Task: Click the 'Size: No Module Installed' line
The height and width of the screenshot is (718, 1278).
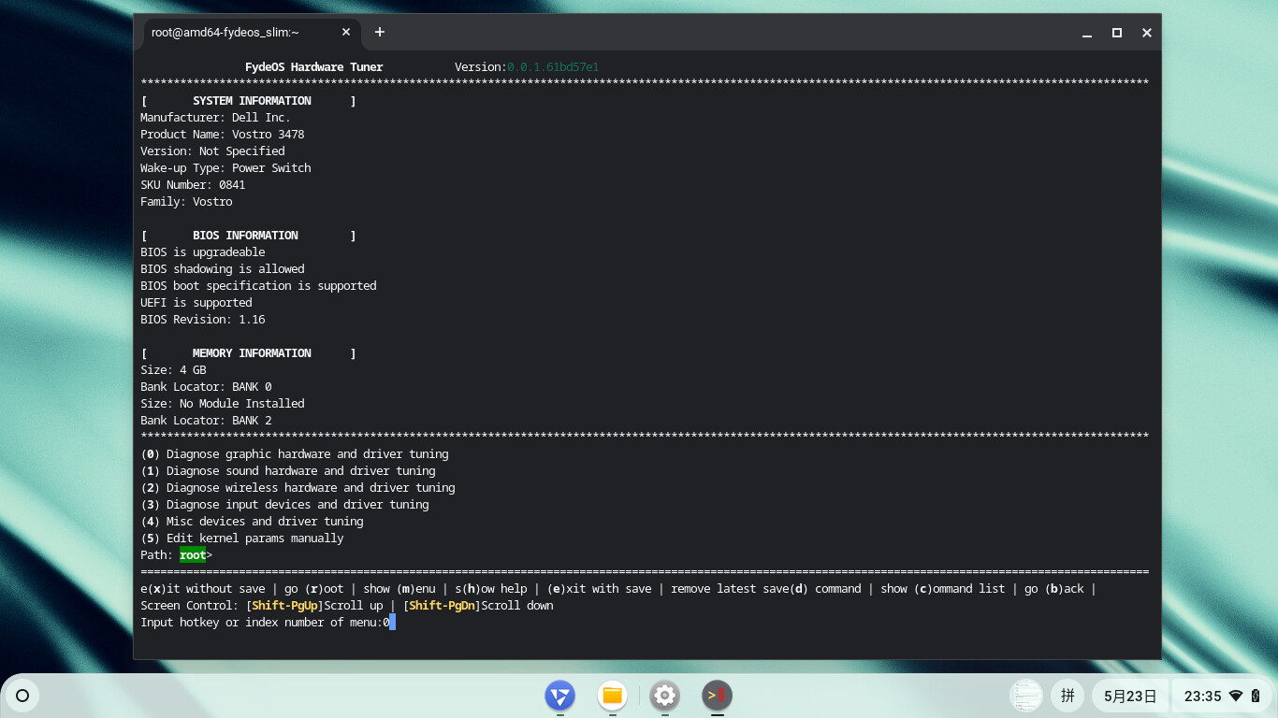Action: [x=223, y=404]
